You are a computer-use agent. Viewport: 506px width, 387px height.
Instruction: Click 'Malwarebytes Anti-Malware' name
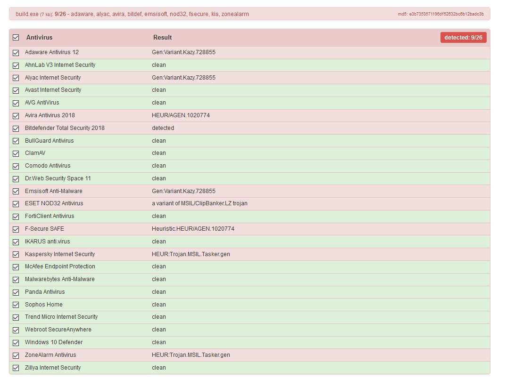point(60,279)
